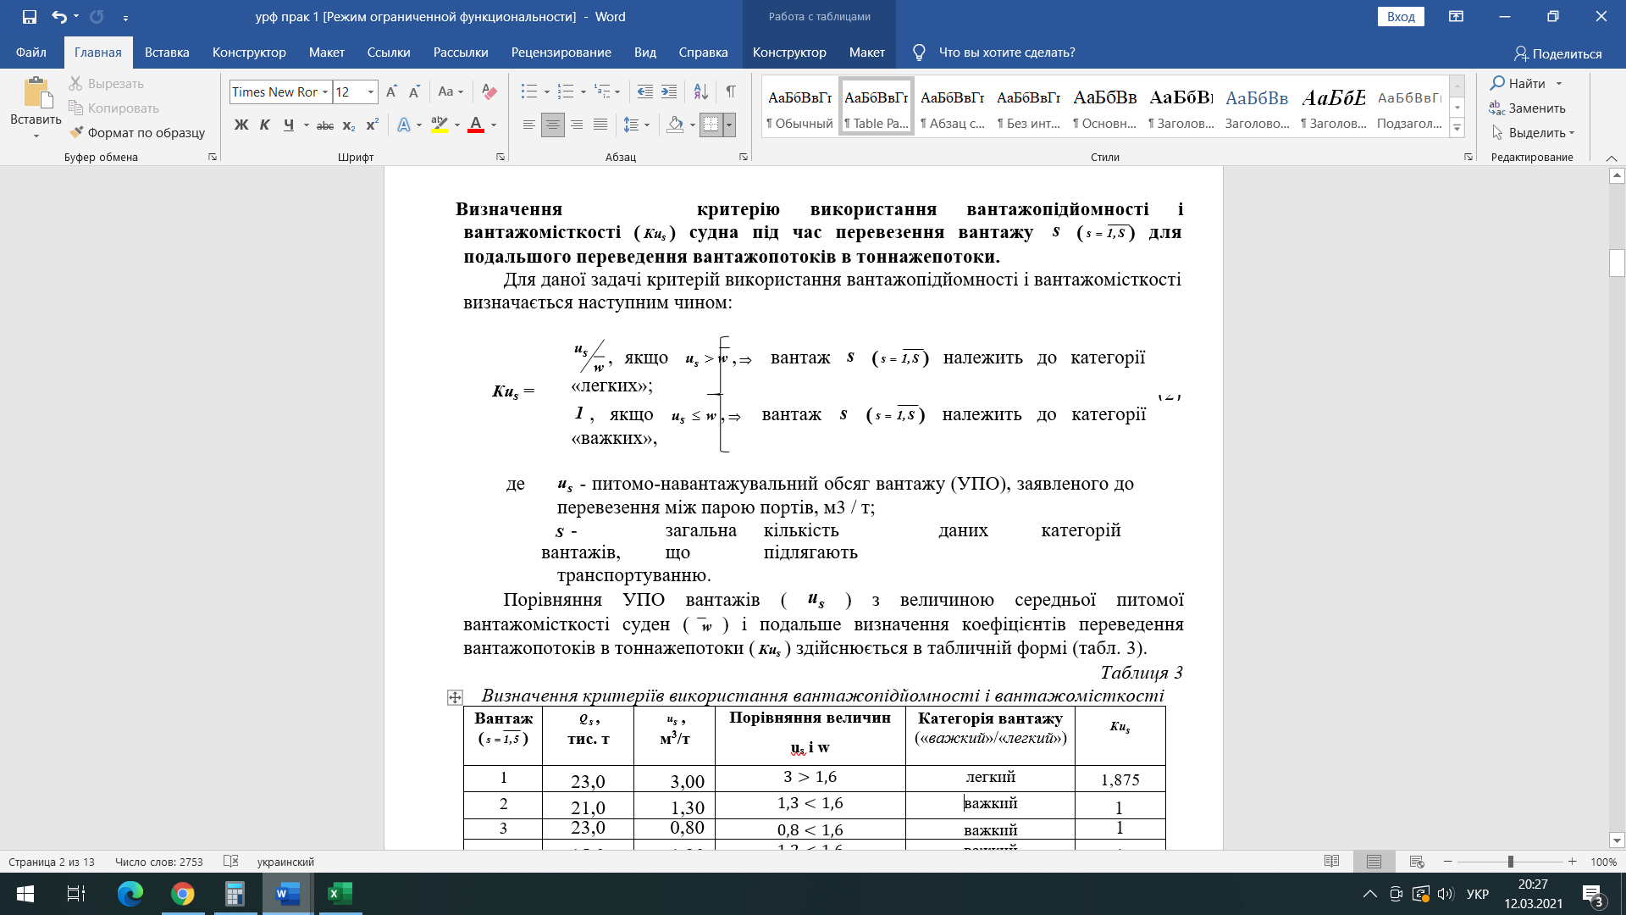This screenshot has height=915, width=1626.
Task: Toggle Print Layout view in status bar
Action: (x=1374, y=862)
